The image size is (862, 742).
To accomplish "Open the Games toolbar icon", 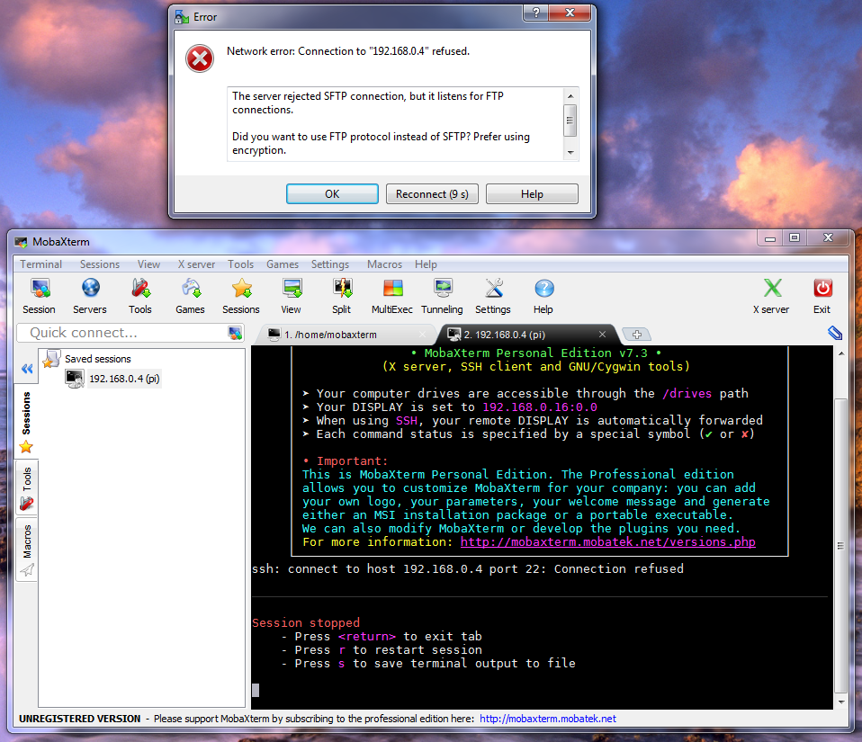I will pyautogui.click(x=190, y=296).
